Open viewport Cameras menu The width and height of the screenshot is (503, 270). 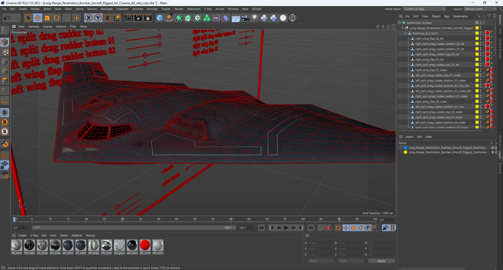tap(34, 27)
